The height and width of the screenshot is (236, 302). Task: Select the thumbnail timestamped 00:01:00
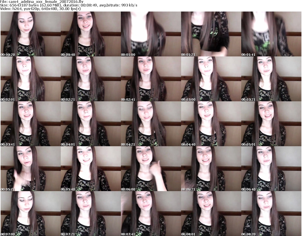151,34
